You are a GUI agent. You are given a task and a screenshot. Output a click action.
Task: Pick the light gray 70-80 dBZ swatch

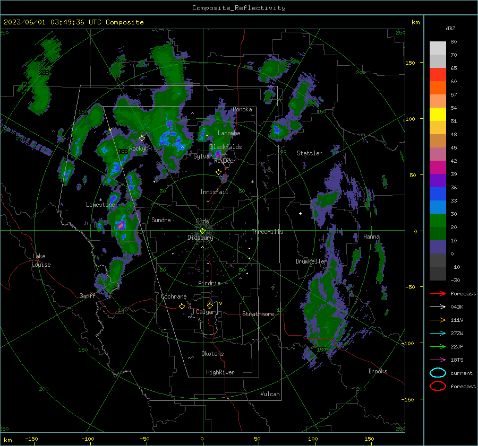click(x=438, y=48)
